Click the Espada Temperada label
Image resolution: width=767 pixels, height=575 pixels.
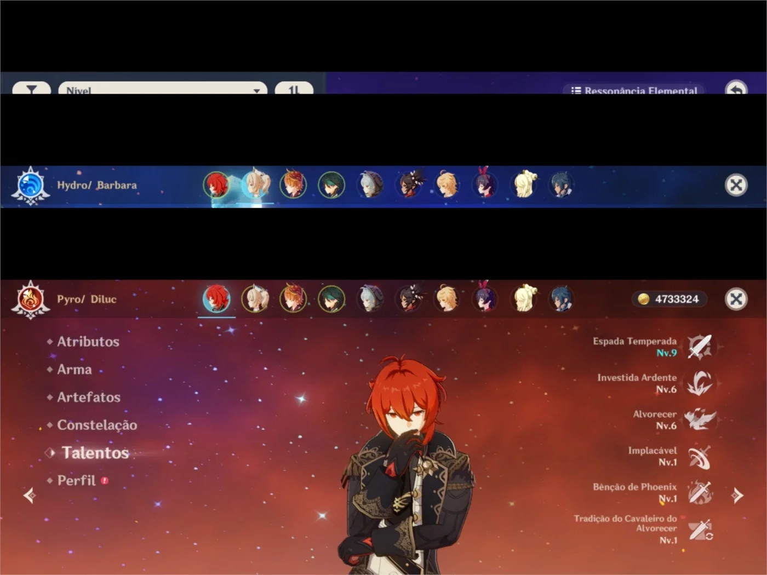click(634, 341)
